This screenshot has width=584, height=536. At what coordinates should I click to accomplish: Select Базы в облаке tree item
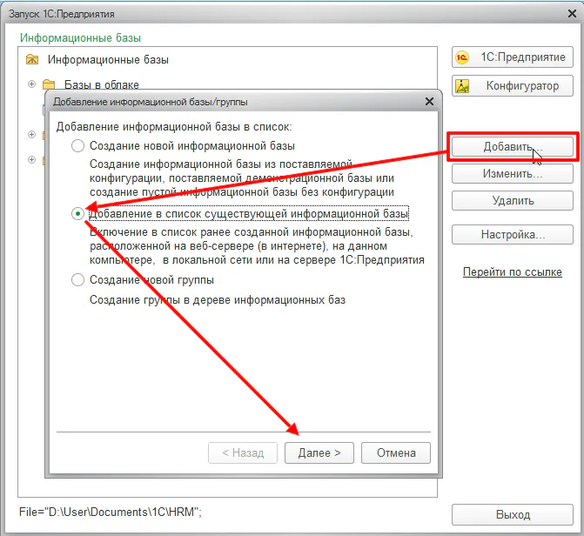pos(101,85)
